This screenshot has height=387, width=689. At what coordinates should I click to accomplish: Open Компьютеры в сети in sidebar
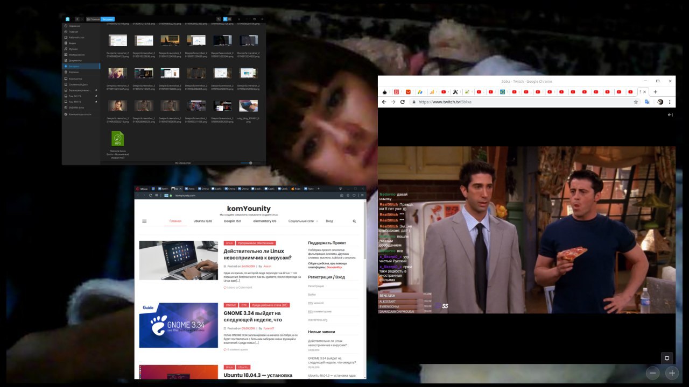point(81,114)
